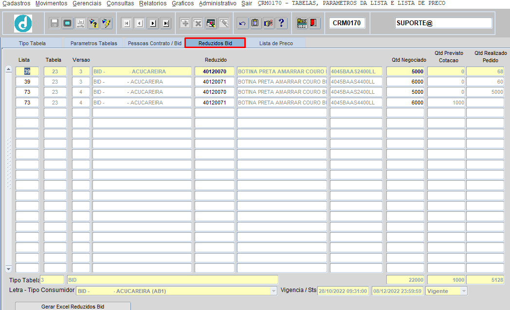Click total Qtd Negociado 22000
The height and width of the screenshot is (310, 510).
point(405,280)
